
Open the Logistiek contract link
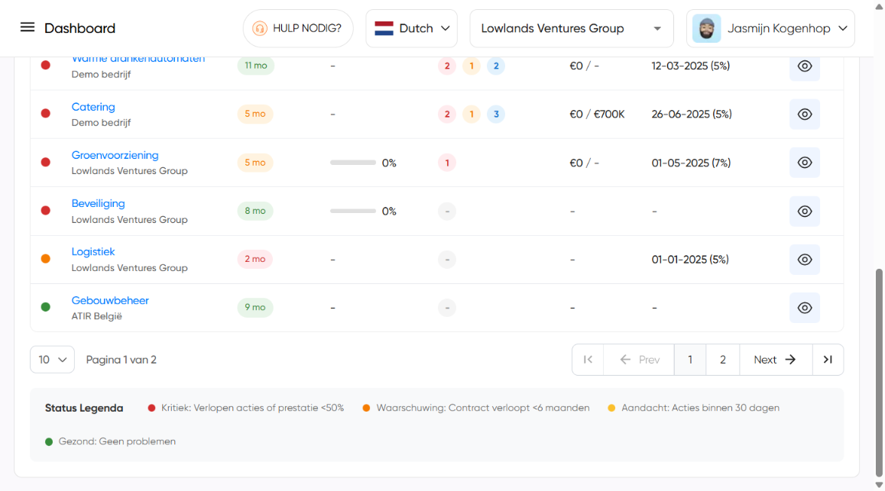click(x=93, y=252)
